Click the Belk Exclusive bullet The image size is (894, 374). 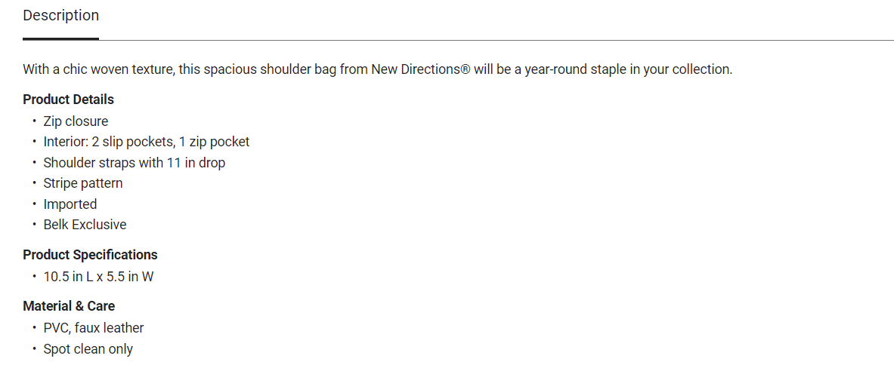[x=85, y=225]
